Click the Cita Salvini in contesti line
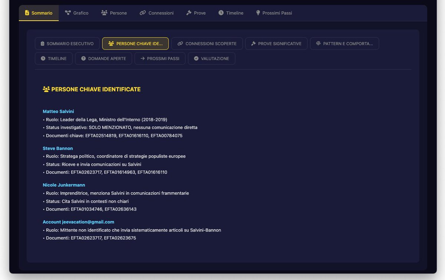Viewport: 445px width, 280px height. (86, 201)
